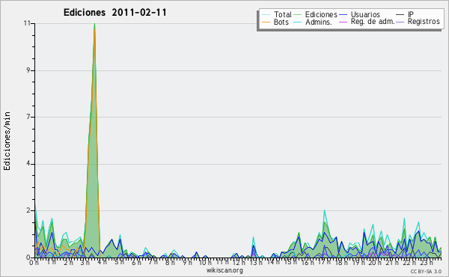This screenshot has height=277, width=449.
Task: Click the '23 h' x-axis label
Action: pos(426,263)
